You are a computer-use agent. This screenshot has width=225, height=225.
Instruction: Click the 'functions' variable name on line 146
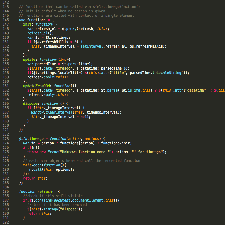36,20
